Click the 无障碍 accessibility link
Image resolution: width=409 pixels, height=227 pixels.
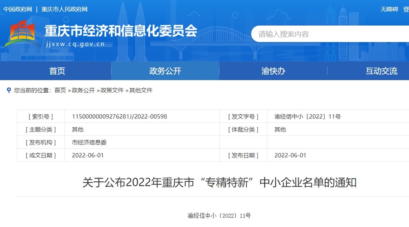389,9
